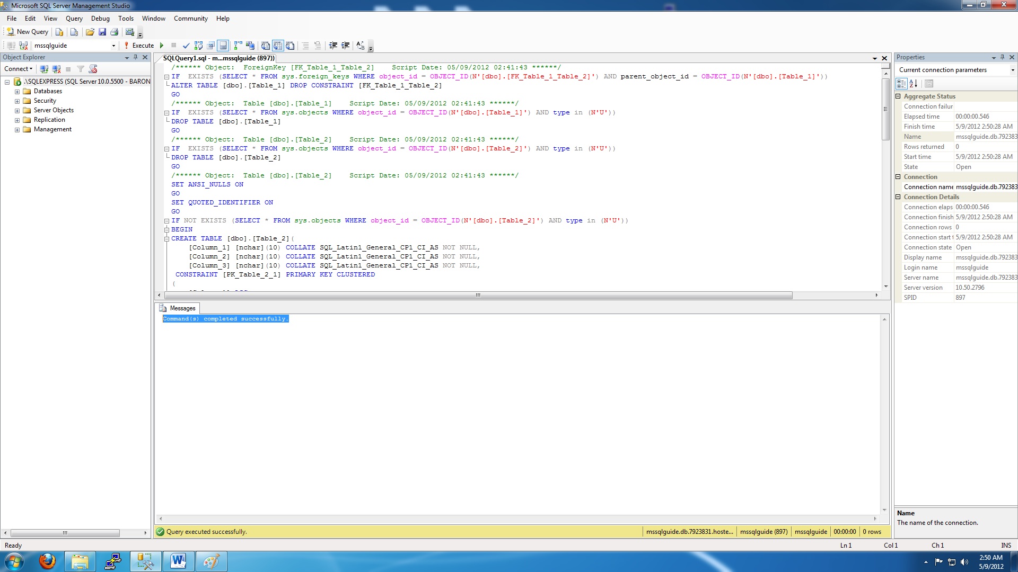Collapse the BEGIN code block
This screenshot has height=572, width=1018.
pos(166,230)
